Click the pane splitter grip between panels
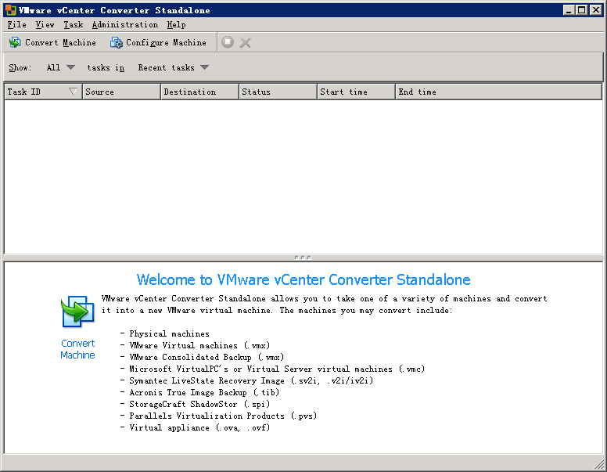 click(x=303, y=257)
